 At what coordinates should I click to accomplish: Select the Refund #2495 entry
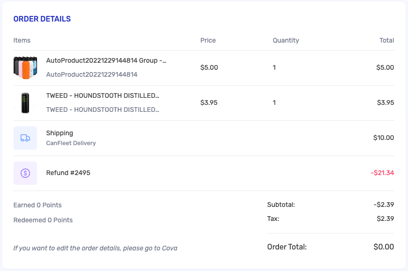point(68,173)
